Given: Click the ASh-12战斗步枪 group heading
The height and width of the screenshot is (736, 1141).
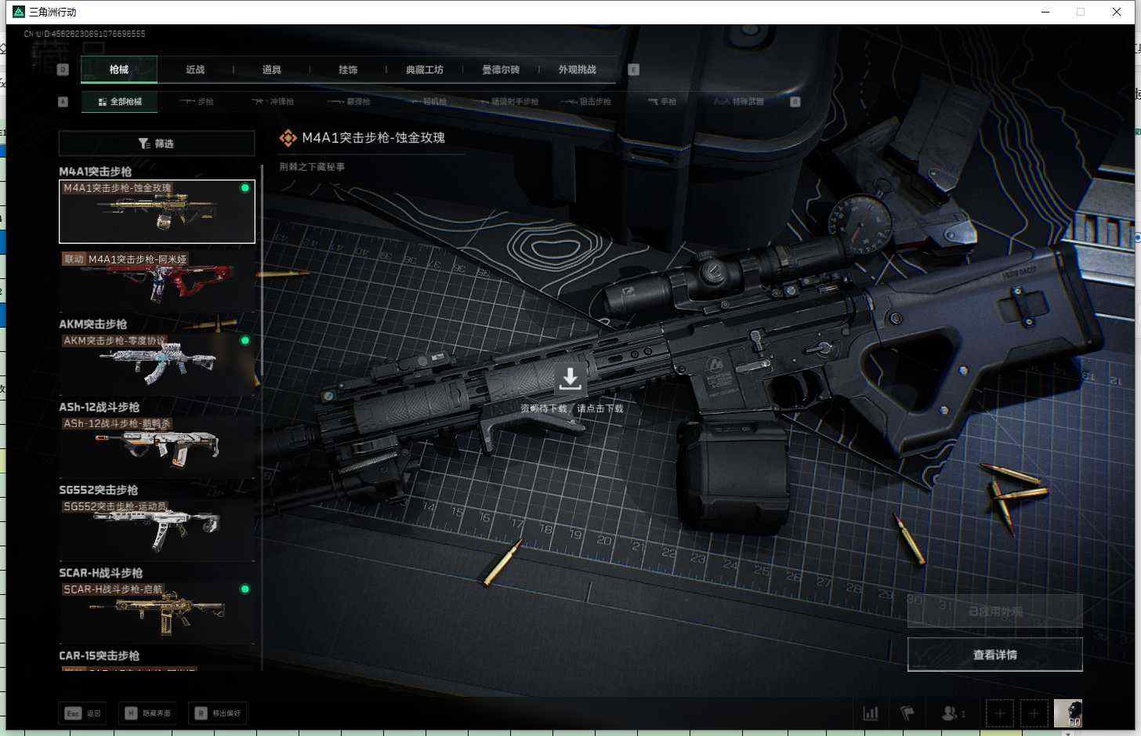Looking at the screenshot, I should (100, 408).
